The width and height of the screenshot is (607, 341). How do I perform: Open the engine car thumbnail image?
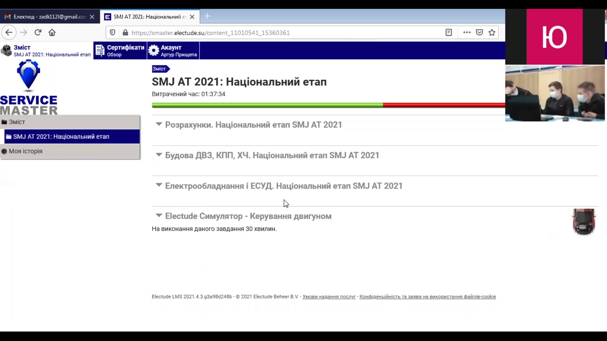pos(584,222)
